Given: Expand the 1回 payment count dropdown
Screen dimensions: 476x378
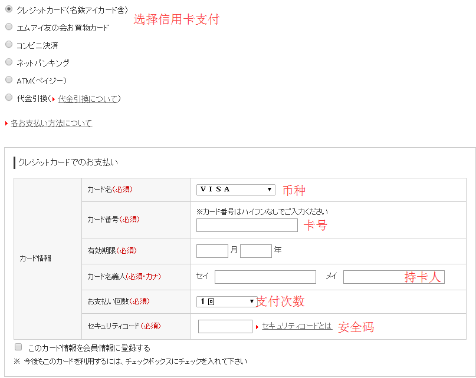Looking at the screenshot, I should click(226, 301).
